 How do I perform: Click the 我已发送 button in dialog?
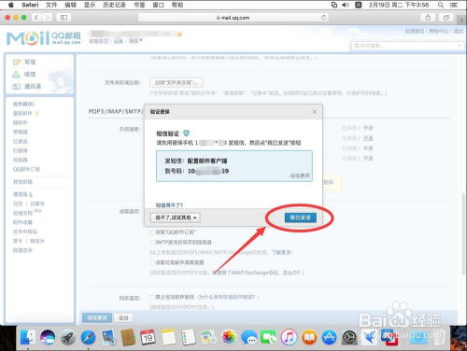(301, 218)
